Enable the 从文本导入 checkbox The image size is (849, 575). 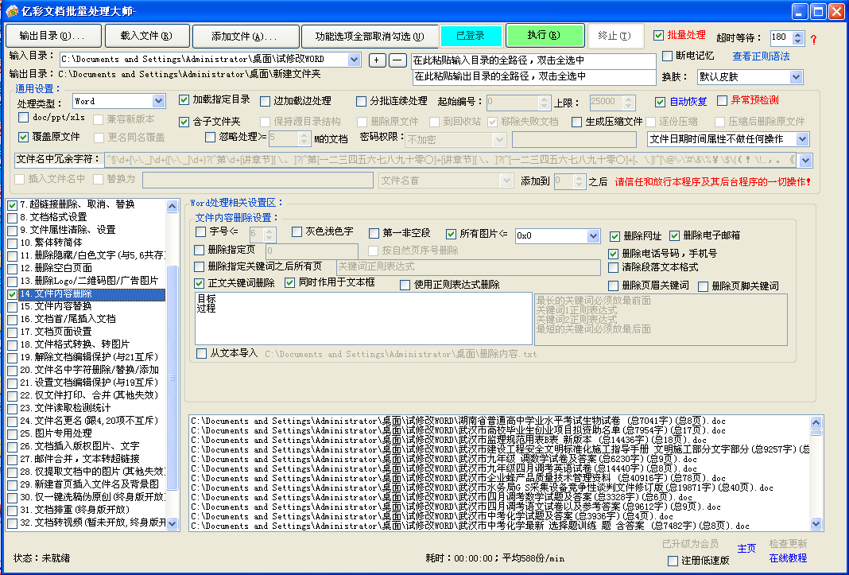click(x=201, y=354)
